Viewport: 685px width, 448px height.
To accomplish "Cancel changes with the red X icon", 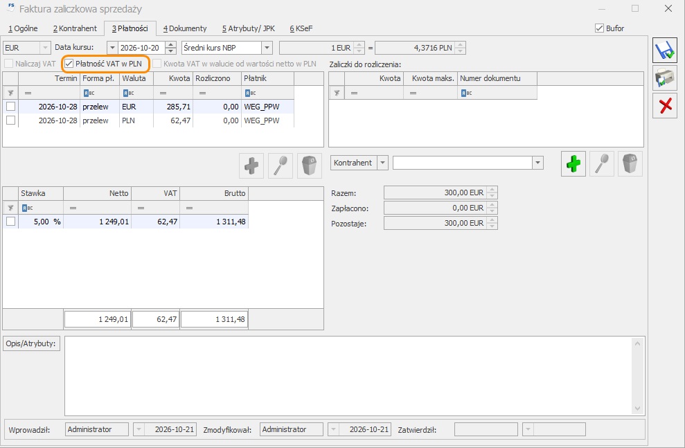I will (664, 106).
